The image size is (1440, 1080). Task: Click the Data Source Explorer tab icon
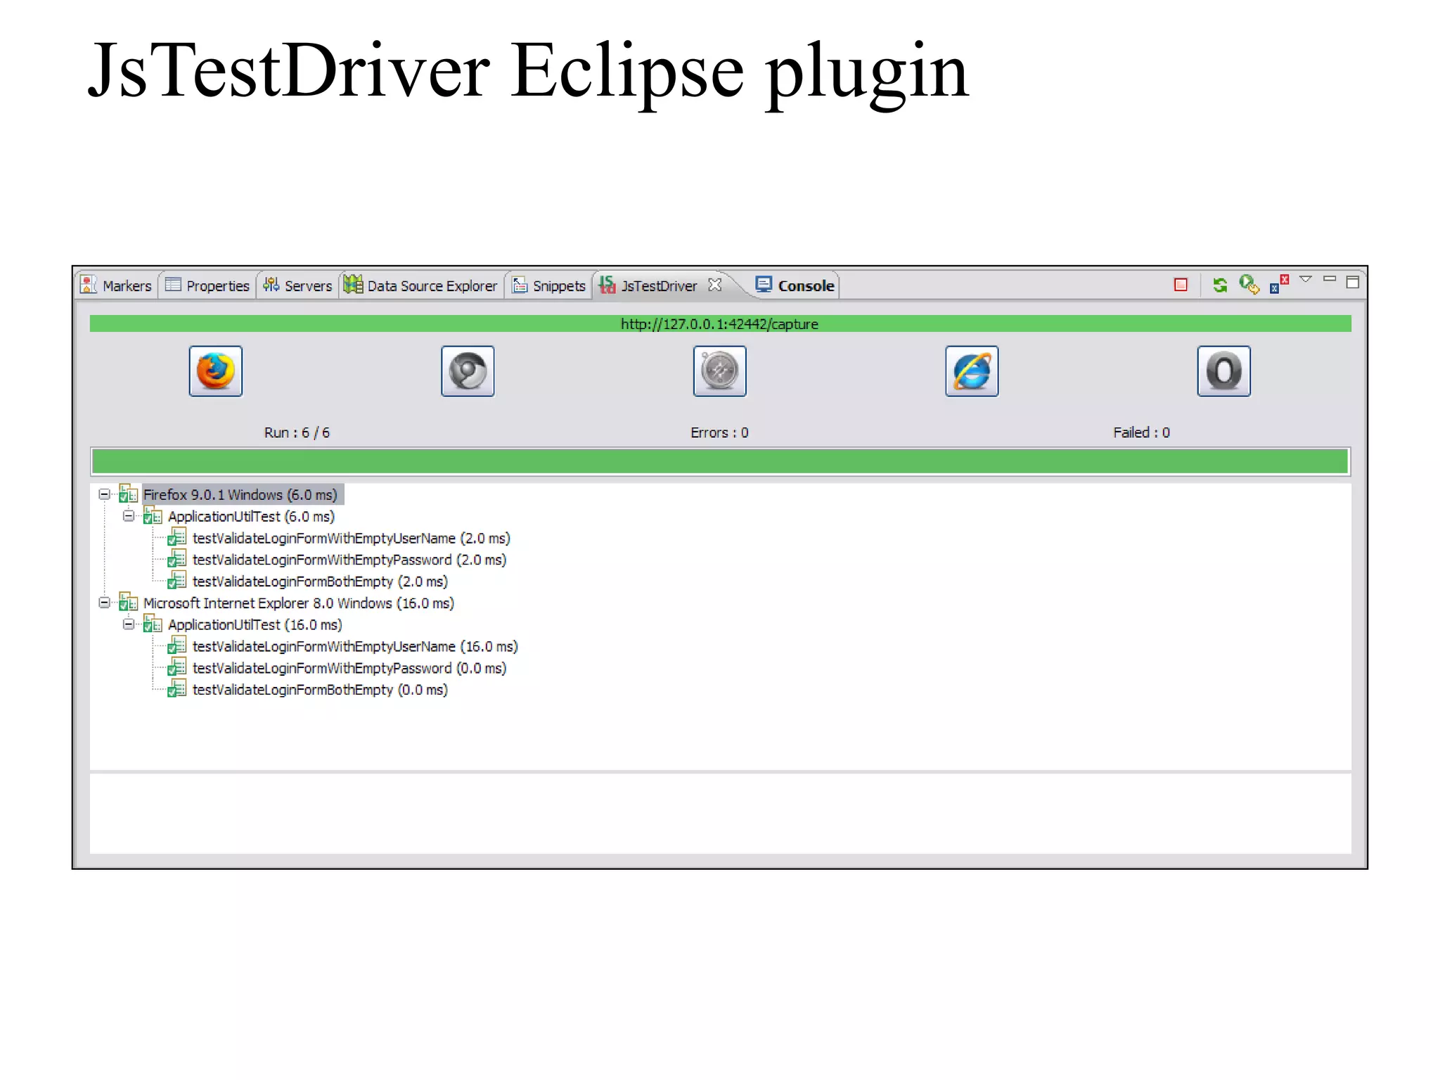pyautogui.click(x=353, y=284)
